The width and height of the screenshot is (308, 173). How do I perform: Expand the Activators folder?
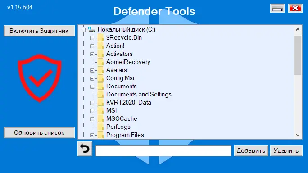coord(92,54)
